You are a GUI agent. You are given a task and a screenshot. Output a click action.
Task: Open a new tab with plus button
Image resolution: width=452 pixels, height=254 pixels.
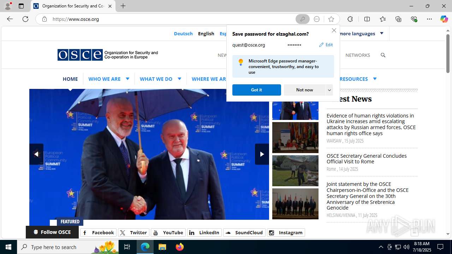point(123,6)
